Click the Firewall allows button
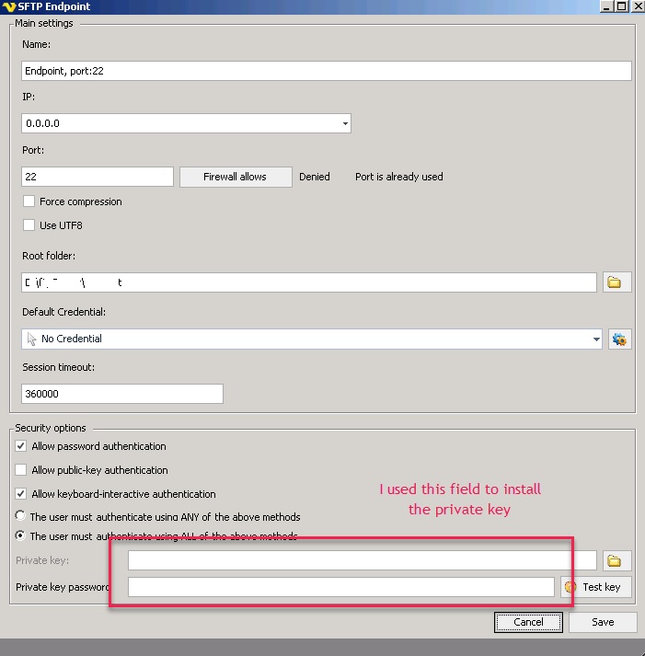Image resolution: width=645 pixels, height=656 pixels. click(235, 177)
